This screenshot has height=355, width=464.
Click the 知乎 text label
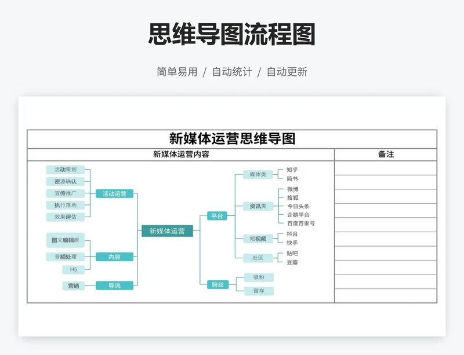[292, 170]
